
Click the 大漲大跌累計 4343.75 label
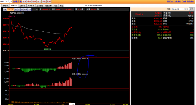tap(80, 59)
